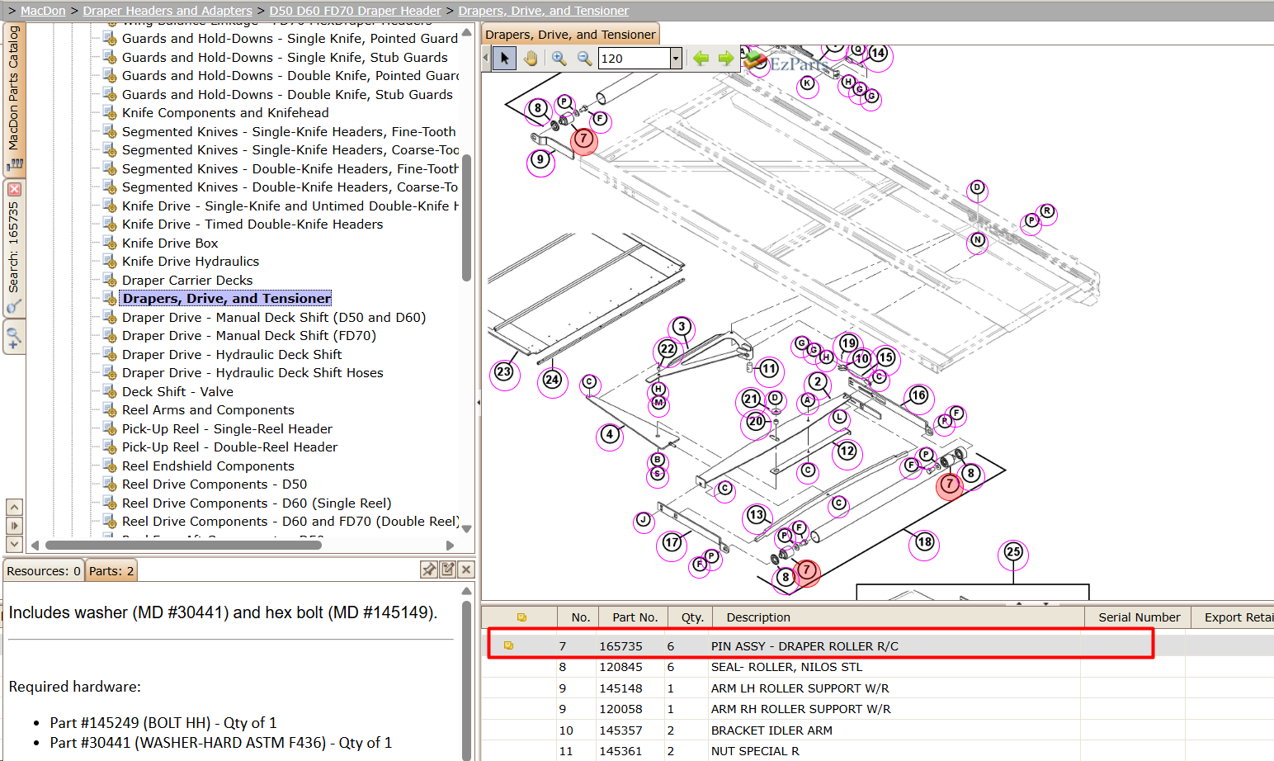Go to next page with right green arrow
1274x761 pixels.
pos(726,59)
